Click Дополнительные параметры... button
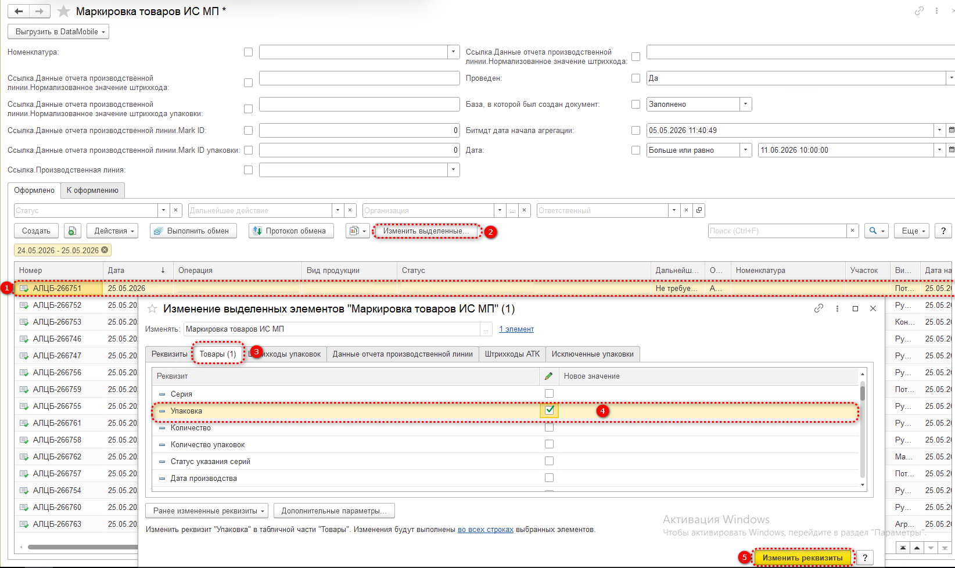 pyautogui.click(x=334, y=511)
